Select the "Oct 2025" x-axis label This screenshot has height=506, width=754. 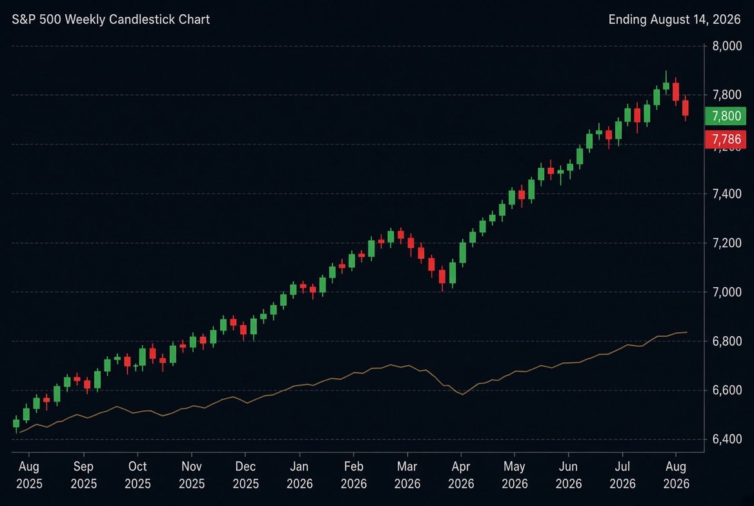(138, 475)
